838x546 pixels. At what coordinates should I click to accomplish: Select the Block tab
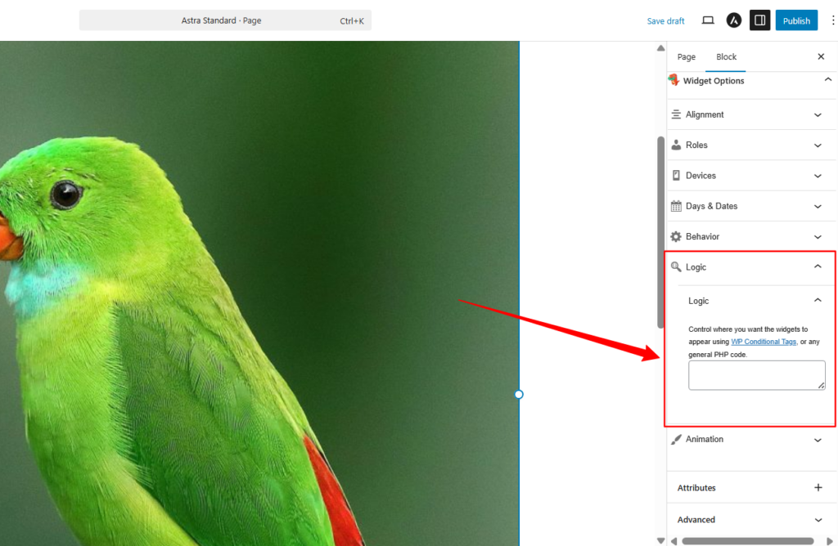click(x=726, y=57)
